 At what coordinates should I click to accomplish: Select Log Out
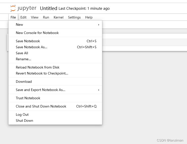(55, 114)
